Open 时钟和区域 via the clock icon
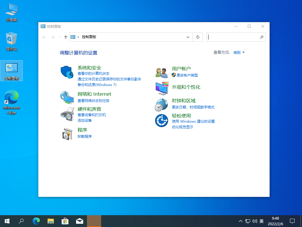This screenshot has height=227, width=302. tap(161, 104)
